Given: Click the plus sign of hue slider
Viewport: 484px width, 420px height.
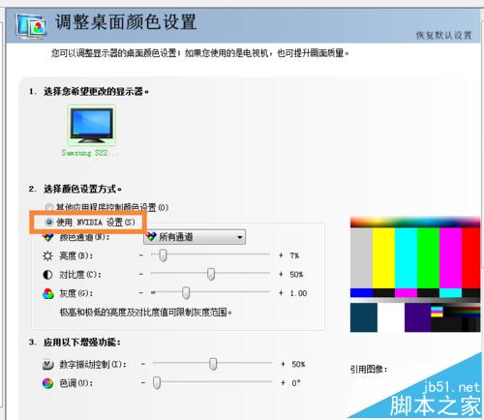Looking at the screenshot, I should (x=283, y=383).
